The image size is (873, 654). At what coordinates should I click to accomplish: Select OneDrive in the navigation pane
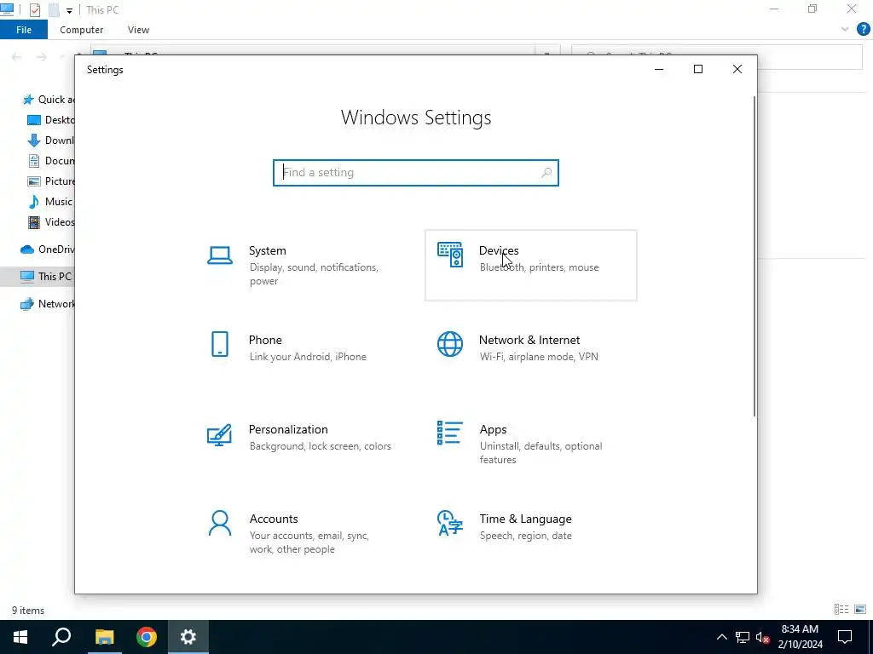tap(47, 250)
